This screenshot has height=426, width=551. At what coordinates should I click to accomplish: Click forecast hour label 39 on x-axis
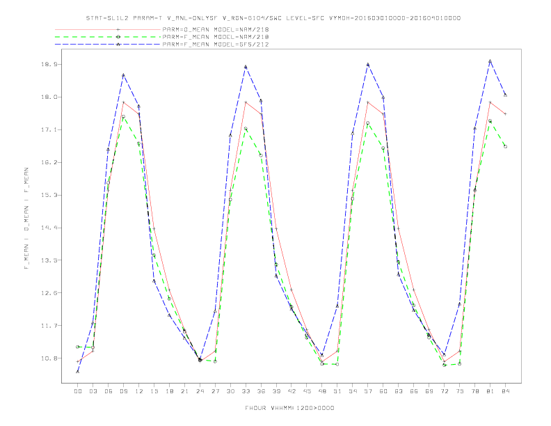pyautogui.click(x=276, y=391)
